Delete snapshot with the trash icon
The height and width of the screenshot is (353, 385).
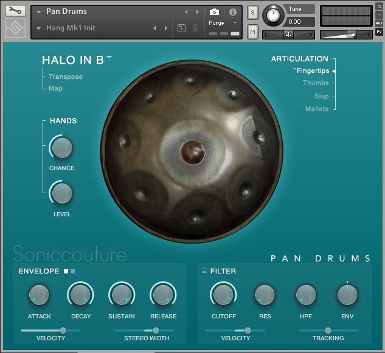tap(195, 28)
